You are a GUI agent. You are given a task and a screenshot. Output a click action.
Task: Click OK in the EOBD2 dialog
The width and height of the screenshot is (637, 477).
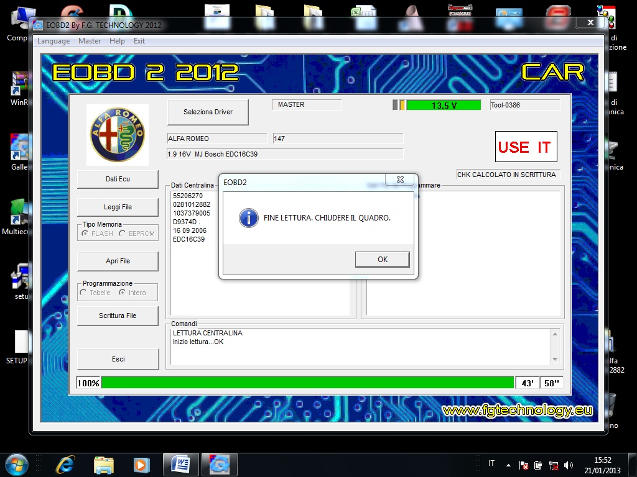click(x=383, y=260)
